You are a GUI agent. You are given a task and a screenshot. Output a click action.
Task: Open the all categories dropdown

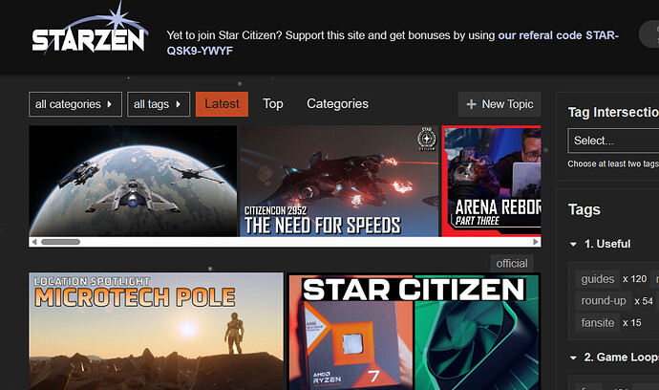tap(75, 104)
